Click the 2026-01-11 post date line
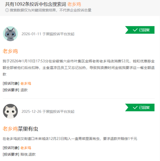Image resolution: width=160 pixels, height=161 pixels. (48, 34)
